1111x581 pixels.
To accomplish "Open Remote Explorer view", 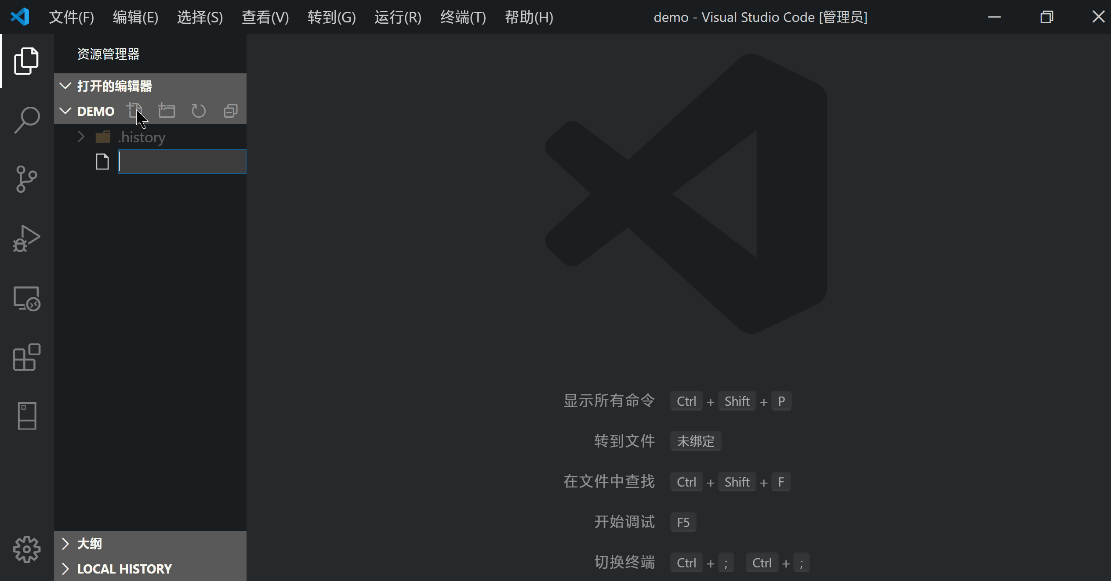I will [27, 299].
